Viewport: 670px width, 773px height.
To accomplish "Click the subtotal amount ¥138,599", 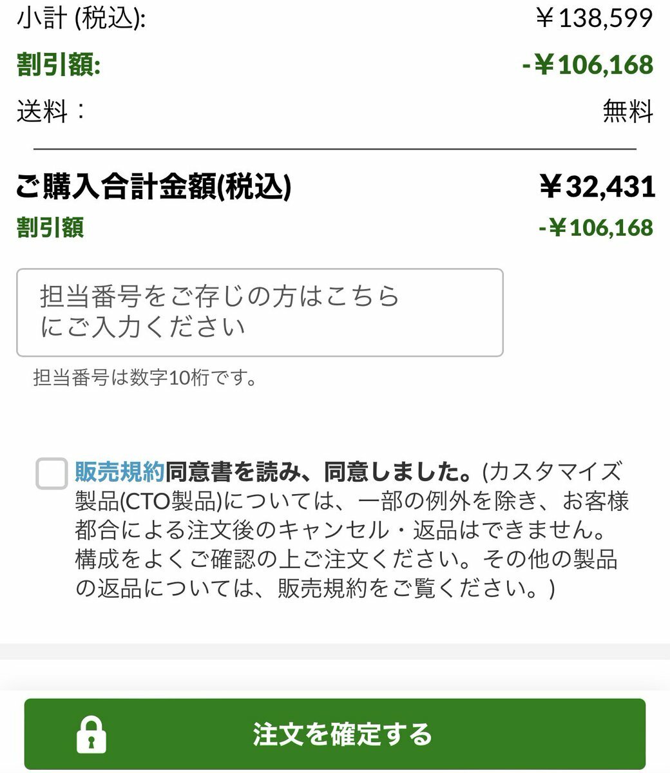I will click(x=594, y=19).
